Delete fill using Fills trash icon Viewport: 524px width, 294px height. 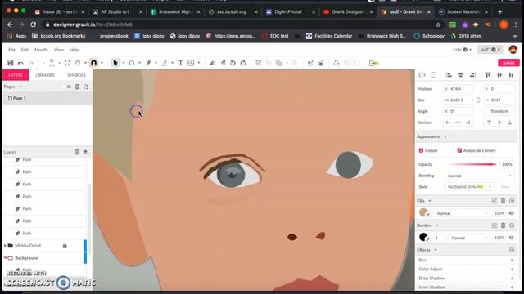pyautogui.click(x=503, y=201)
